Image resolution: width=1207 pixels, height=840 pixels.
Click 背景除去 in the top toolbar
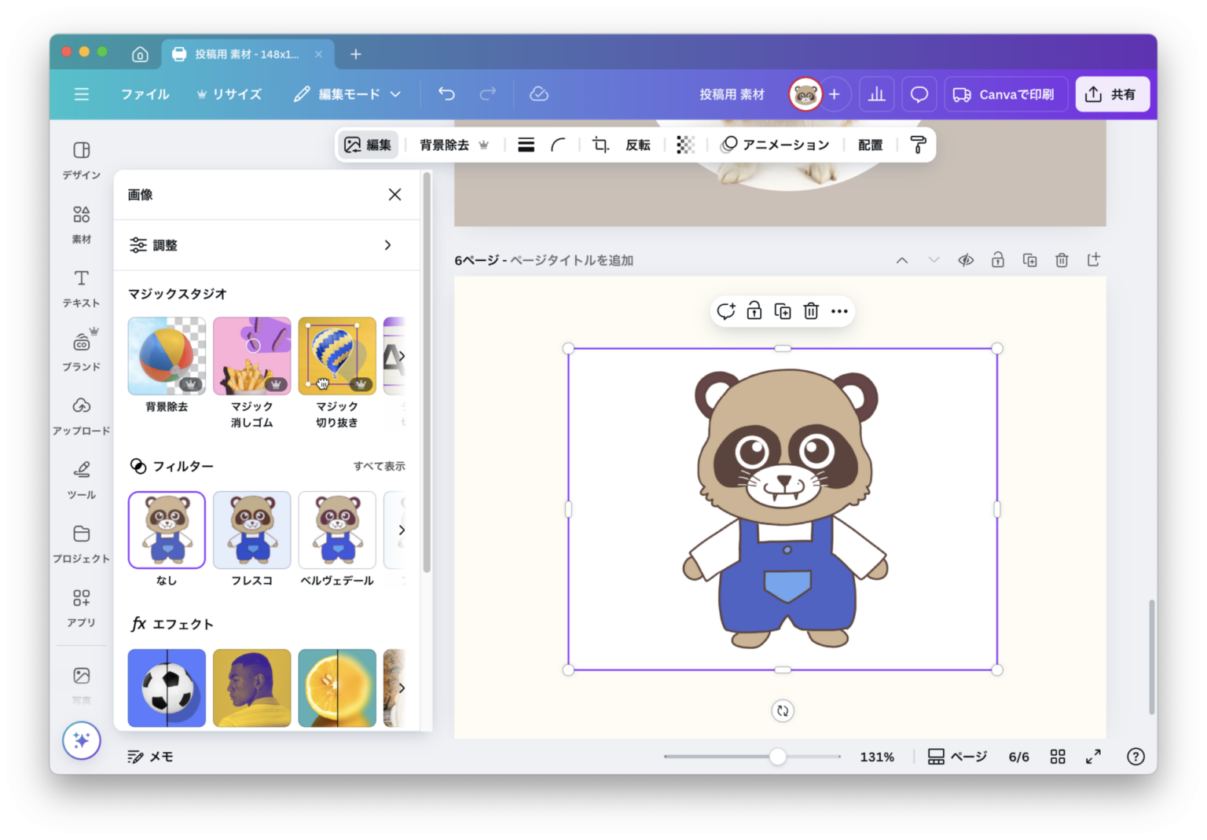click(444, 145)
